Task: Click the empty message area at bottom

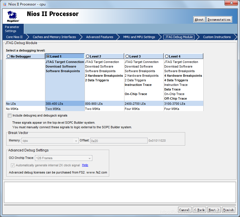Action: (120, 192)
